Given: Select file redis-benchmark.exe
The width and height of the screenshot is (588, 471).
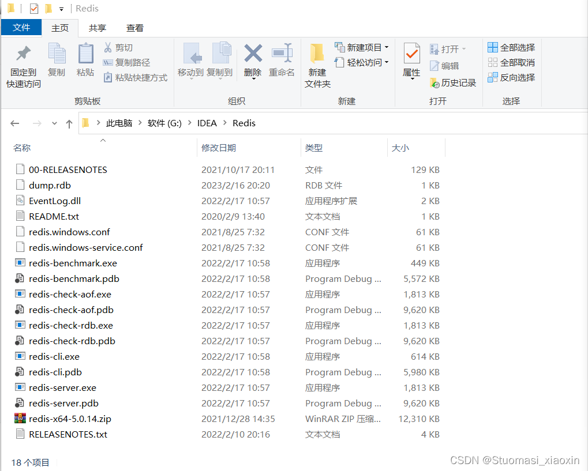Looking at the screenshot, I should (73, 263).
